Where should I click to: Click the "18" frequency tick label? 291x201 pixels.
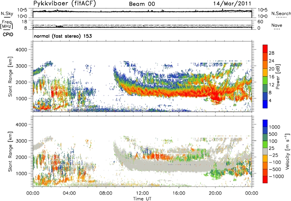coord(24,22)
